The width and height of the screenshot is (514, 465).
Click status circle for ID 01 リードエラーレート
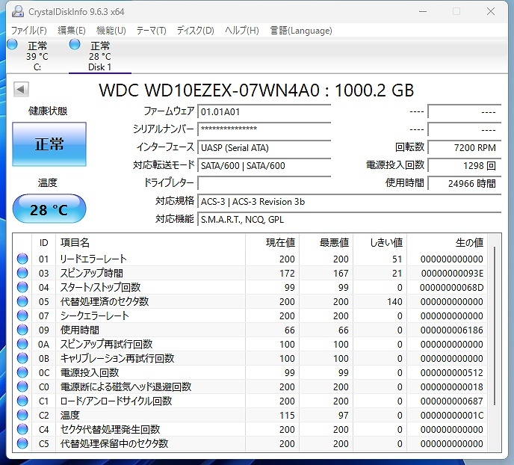(x=22, y=259)
